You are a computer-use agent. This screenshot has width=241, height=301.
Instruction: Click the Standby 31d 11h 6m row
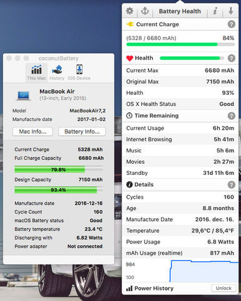(180, 173)
